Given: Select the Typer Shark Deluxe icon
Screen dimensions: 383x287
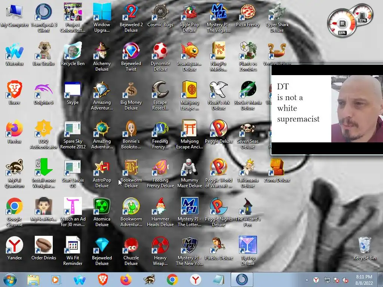Looking at the screenshot, I should [277, 18].
